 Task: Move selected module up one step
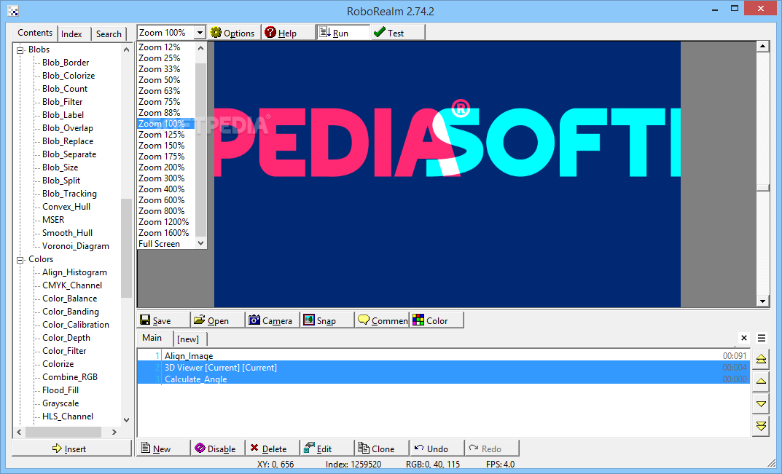tap(761, 382)
